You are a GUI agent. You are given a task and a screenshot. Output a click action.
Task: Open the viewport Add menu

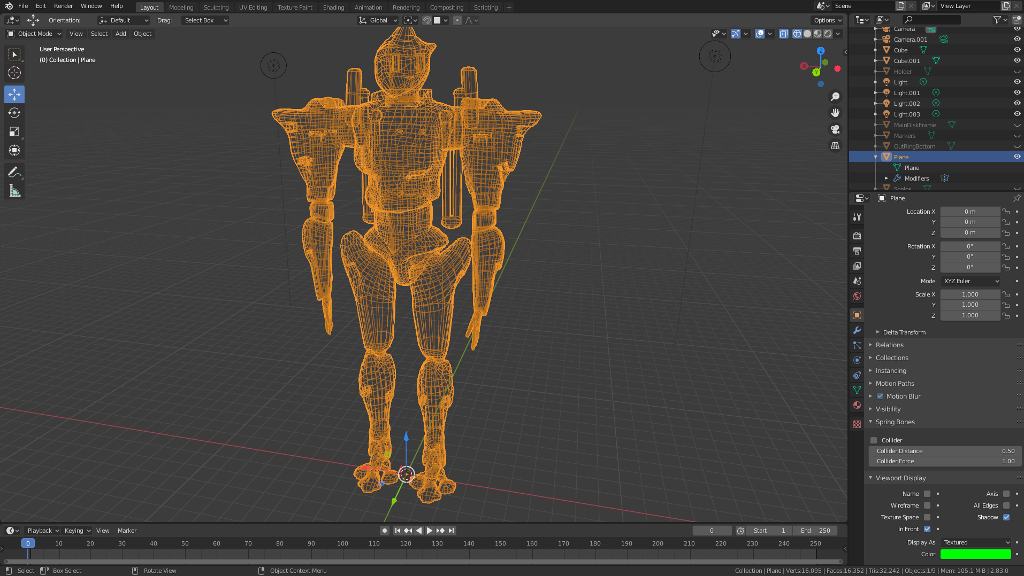point(121,34)
